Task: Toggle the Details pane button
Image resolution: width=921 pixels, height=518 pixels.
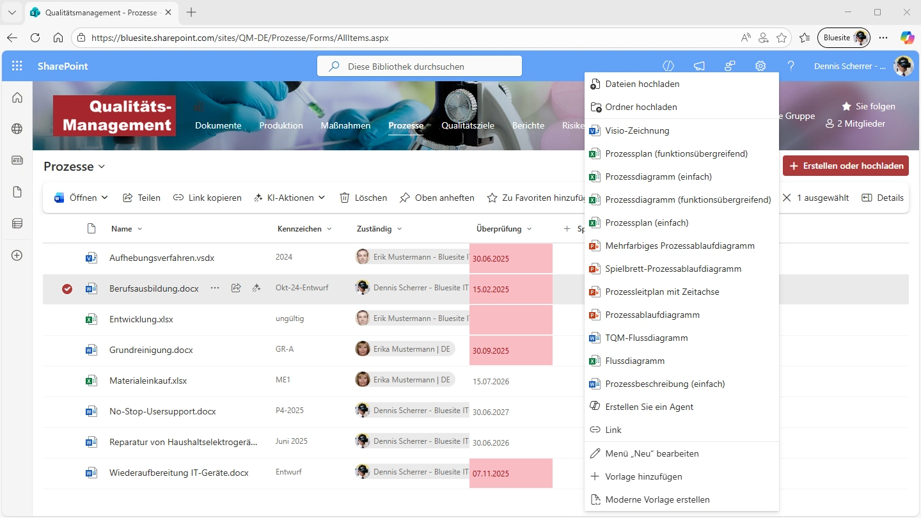Action: [883, 198]
